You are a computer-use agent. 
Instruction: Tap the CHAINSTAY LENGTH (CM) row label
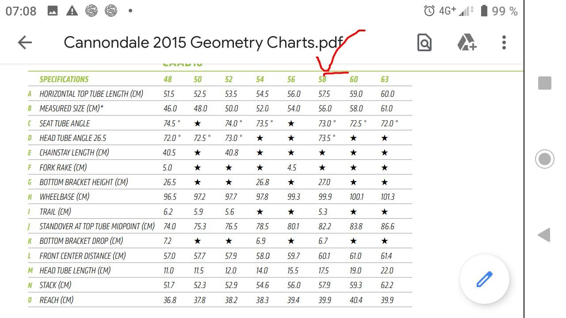(74, 153)
